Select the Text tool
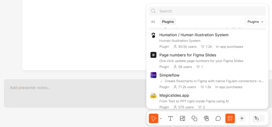Image resolution: width=272 pixels, height=127 pixels. (170, 118)
